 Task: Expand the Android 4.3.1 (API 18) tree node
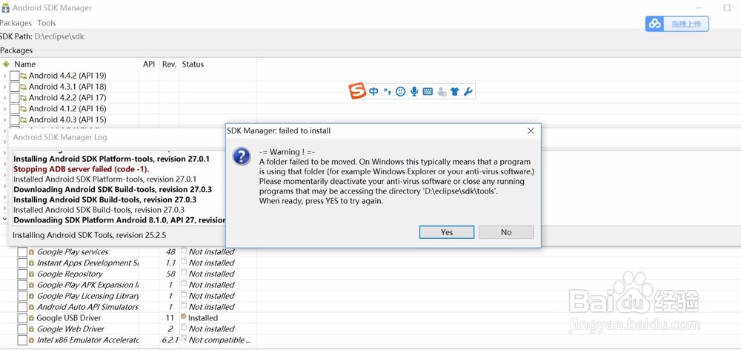pos(4,87)
